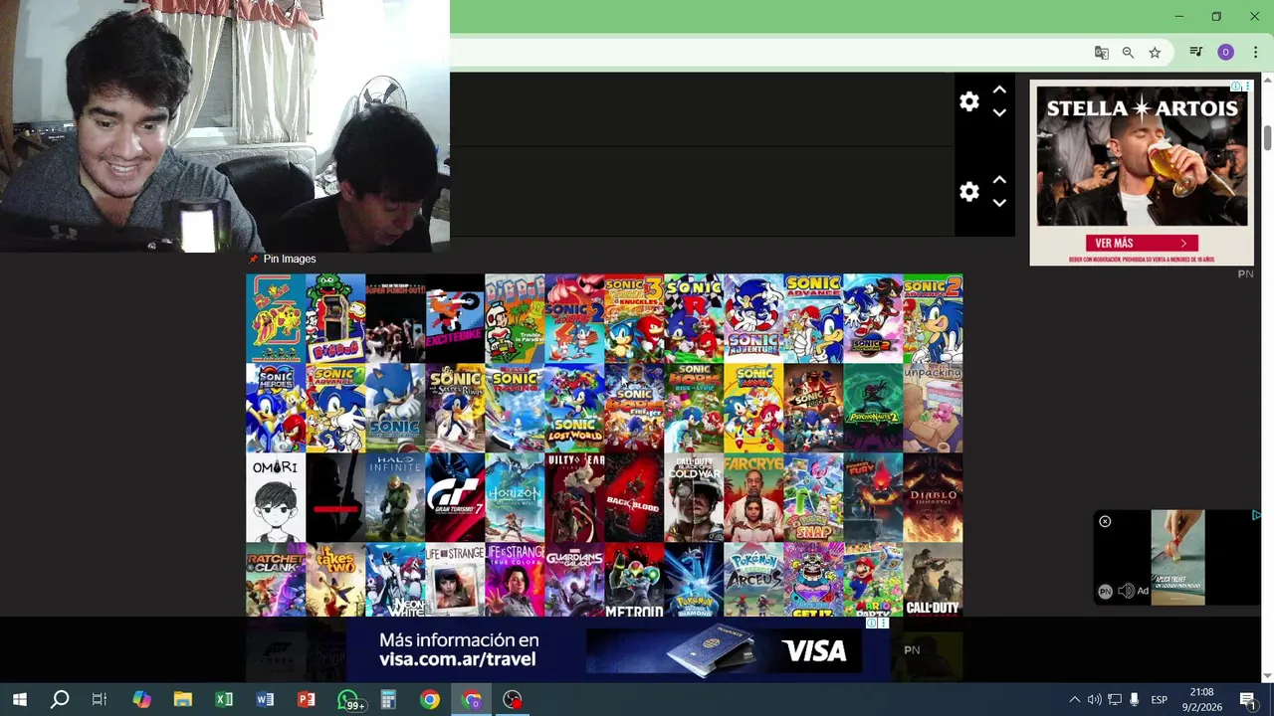Select the Sonic Adventure thumbnail
Screen dimensions: 1274x716
pos(753,318)
